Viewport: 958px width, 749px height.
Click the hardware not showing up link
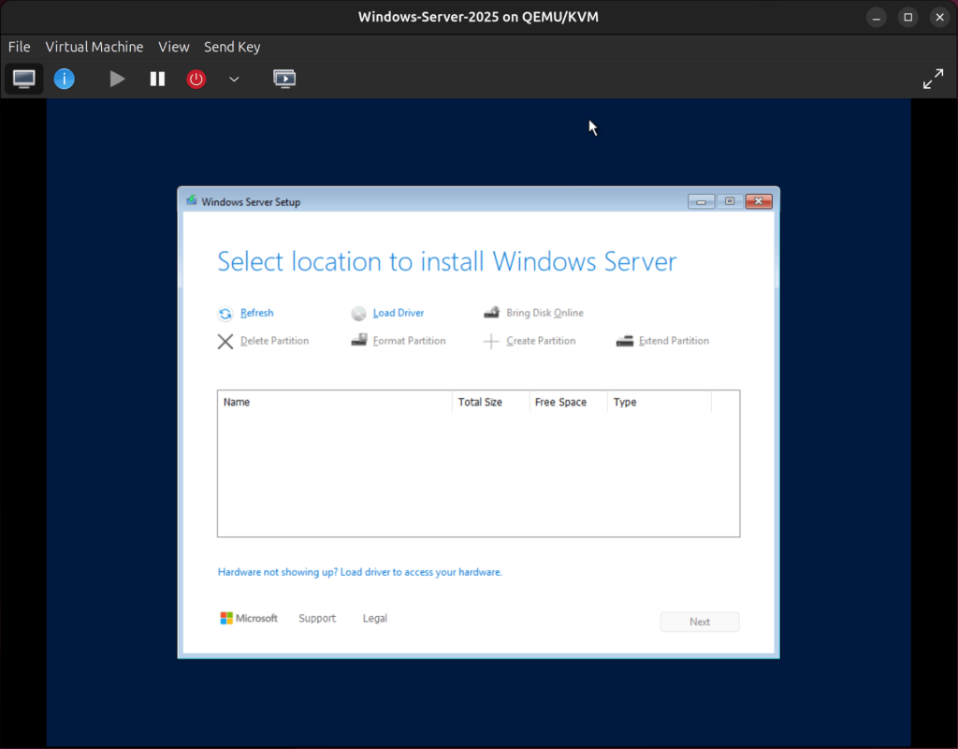[359, 571]
